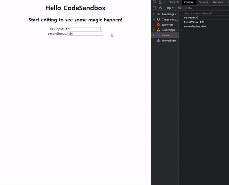Select the yellow warnings triangle icon
This screenshot has height=185, width=229.
[158, 30]
